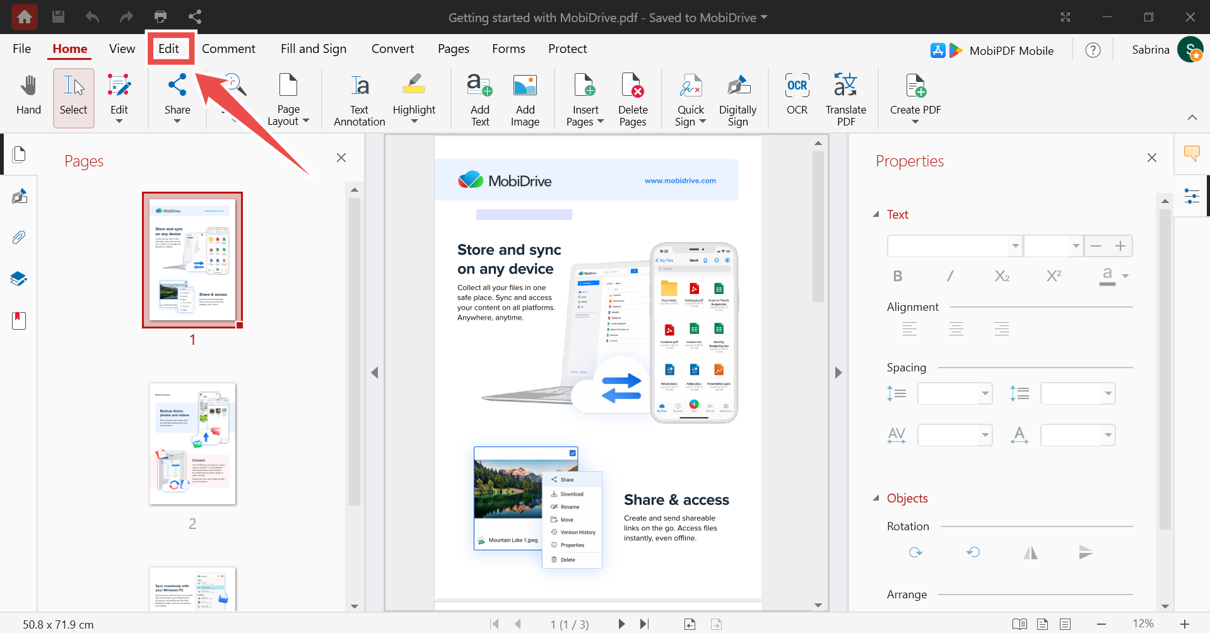1210x633 pixels.
Task: Click Translate PDF tool
Action: click(846, 100)
